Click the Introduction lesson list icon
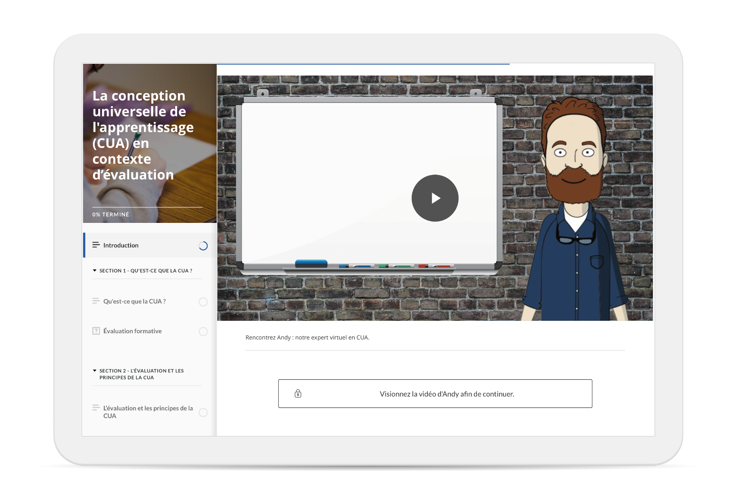The width and height of the screenshot is (741, 482). point(96,245)
